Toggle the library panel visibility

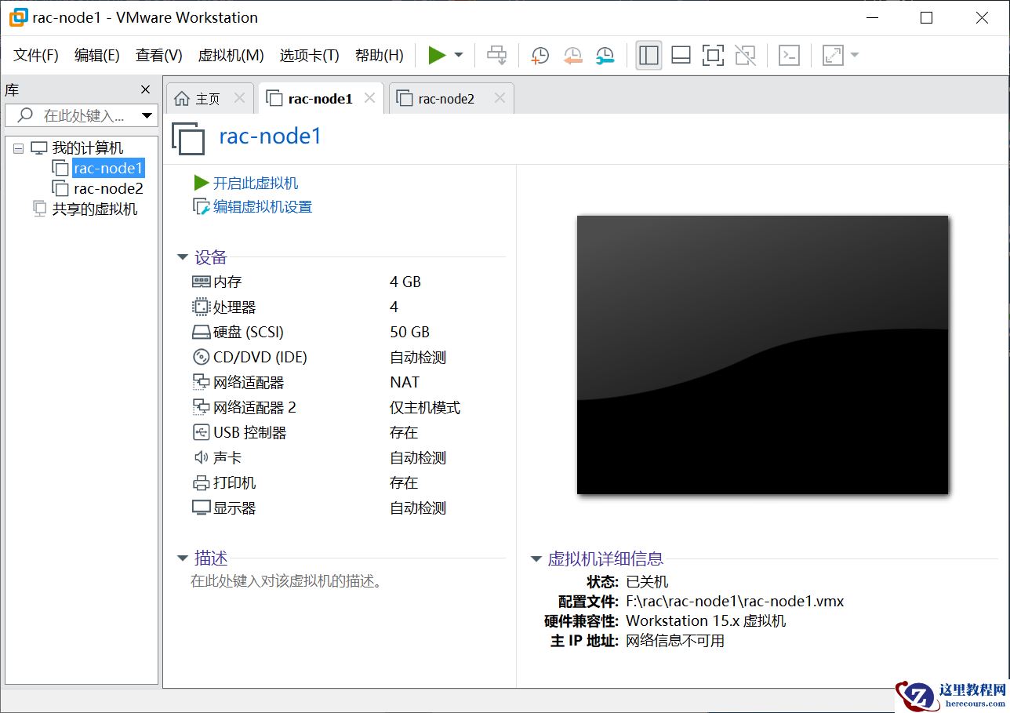pos(649,55)
